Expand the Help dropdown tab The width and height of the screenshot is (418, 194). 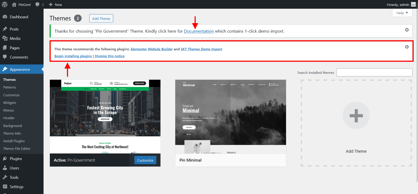(402, 13)
